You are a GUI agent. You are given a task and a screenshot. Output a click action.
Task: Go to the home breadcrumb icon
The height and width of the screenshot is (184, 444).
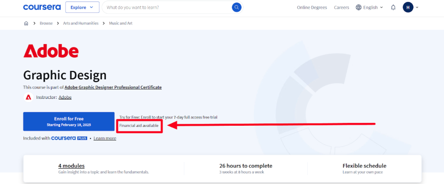26,23
